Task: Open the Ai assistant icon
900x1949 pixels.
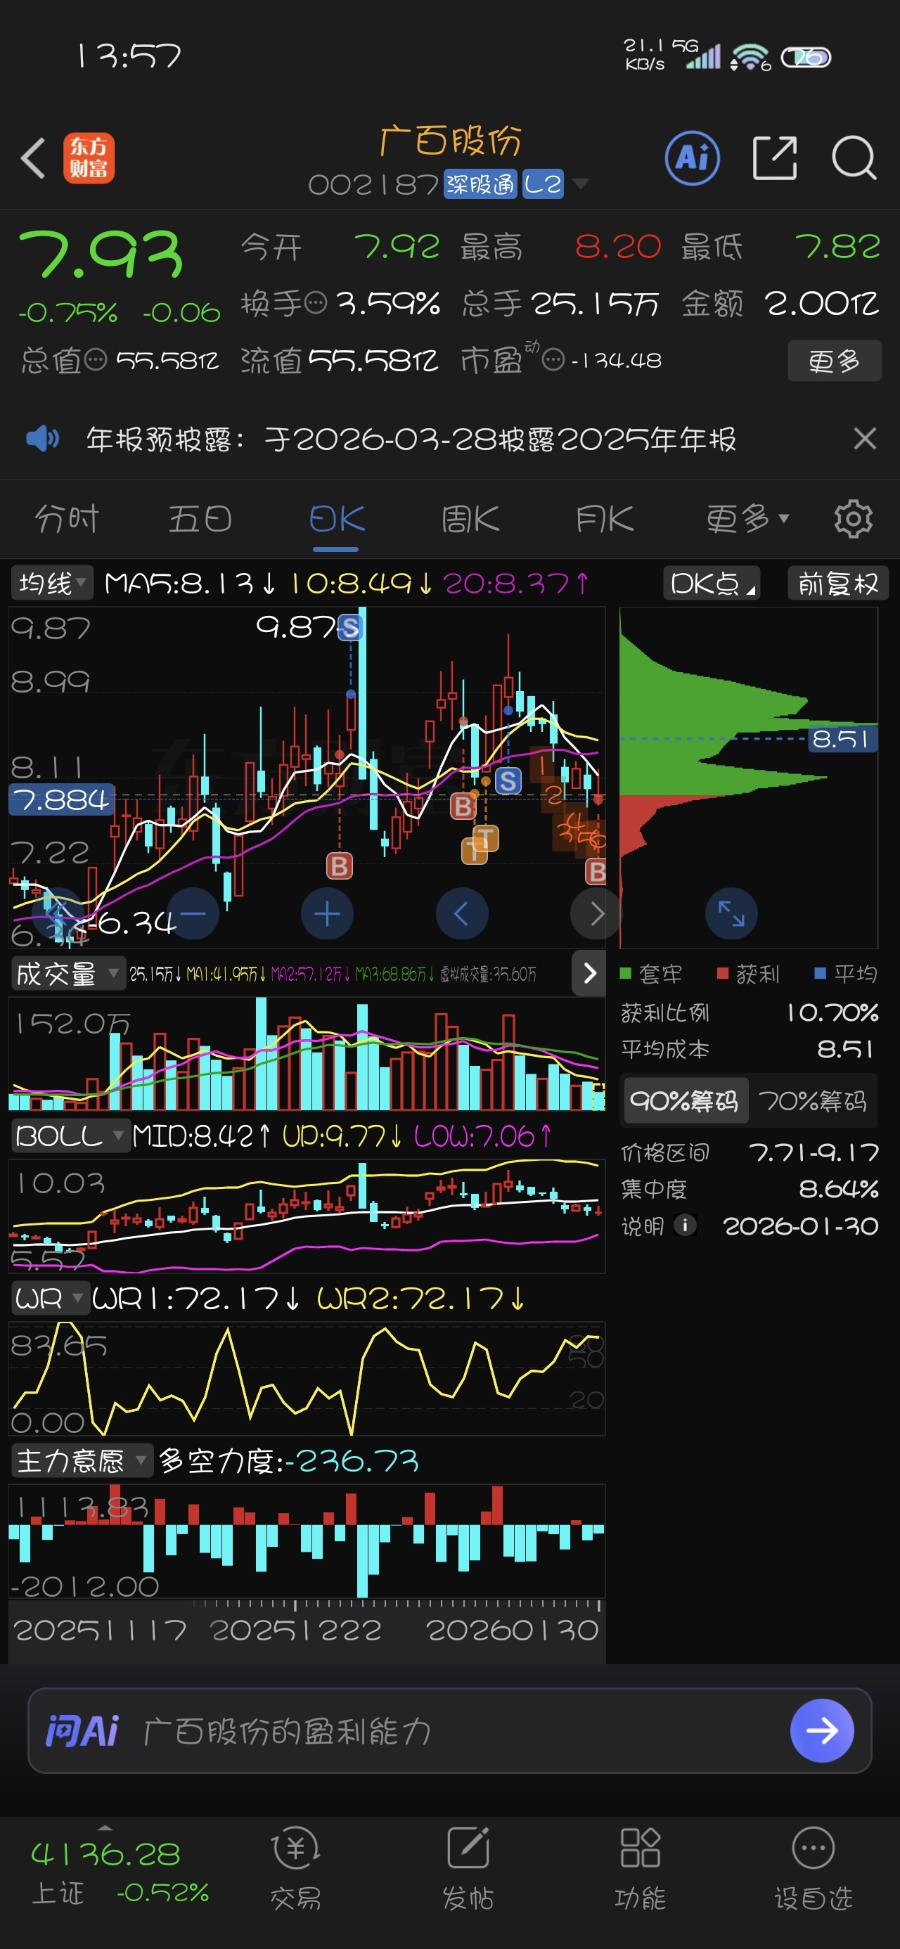Action: (x=692, y=158)
